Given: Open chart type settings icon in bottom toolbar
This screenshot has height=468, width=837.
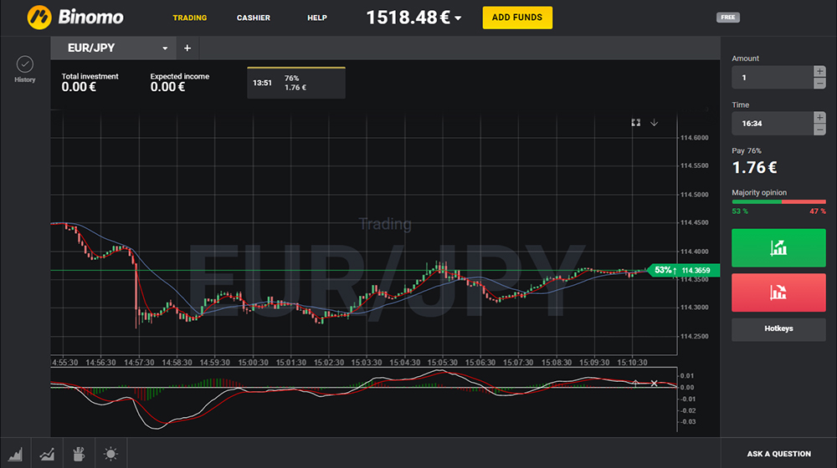Looking at the screenshot, I should coord(18,455).
